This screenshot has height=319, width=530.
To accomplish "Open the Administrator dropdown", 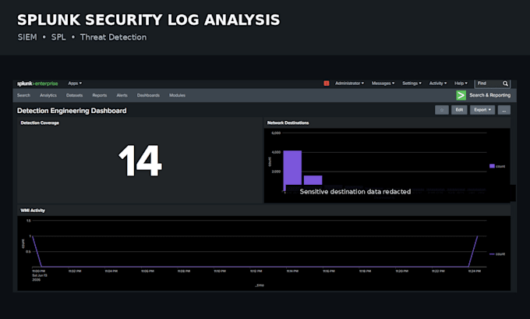I will [x=349, y=83].
